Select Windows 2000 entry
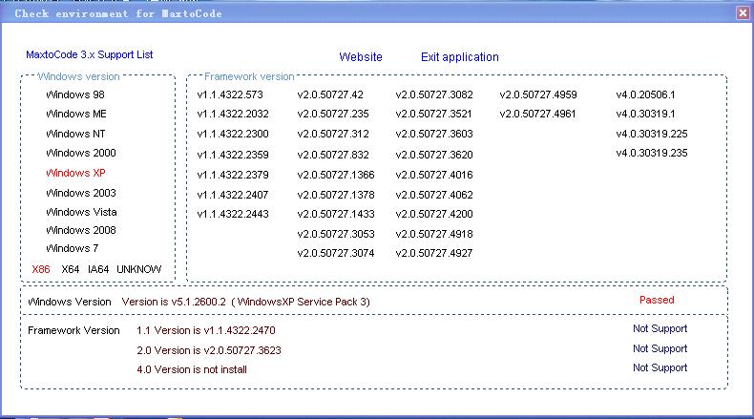 [81, 153]
